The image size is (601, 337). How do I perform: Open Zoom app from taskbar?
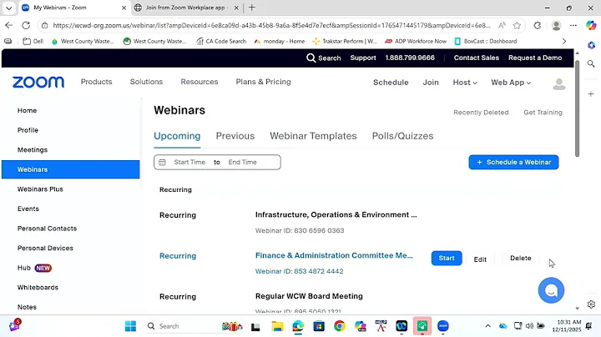coord(442,326)
